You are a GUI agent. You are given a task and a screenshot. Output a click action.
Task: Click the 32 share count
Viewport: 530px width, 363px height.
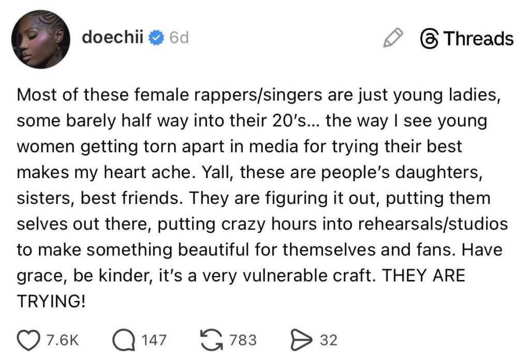point(328,340)
